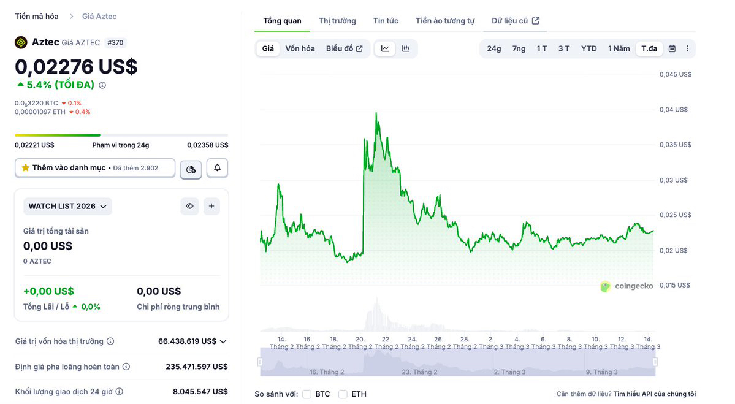Switch to the Tin tức tab
This screenshot has height=404, width=735.
coord(386,21)
